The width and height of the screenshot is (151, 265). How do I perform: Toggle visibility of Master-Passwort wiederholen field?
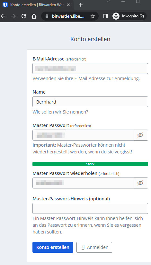(x=141, y=183)
